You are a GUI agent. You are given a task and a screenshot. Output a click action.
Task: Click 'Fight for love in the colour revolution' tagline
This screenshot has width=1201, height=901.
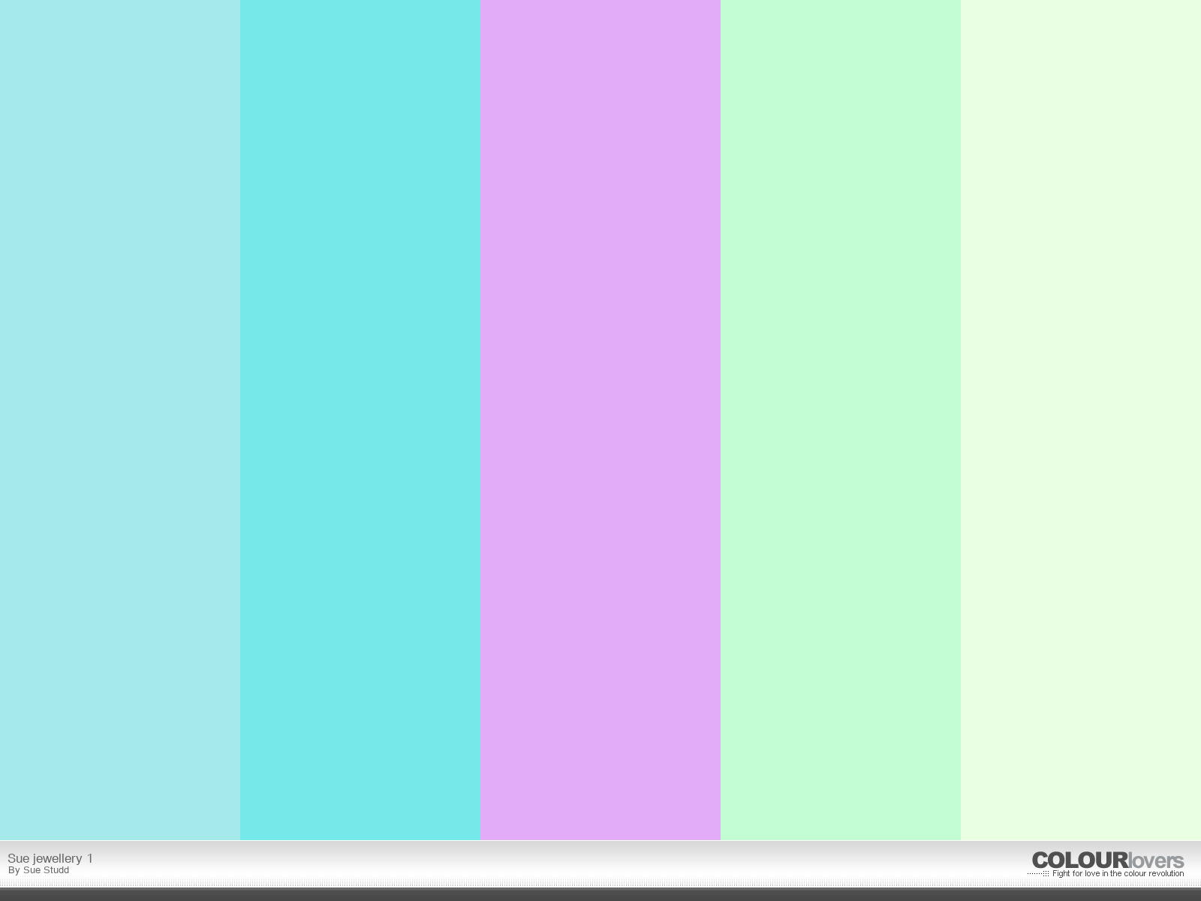pos(1118,874)
